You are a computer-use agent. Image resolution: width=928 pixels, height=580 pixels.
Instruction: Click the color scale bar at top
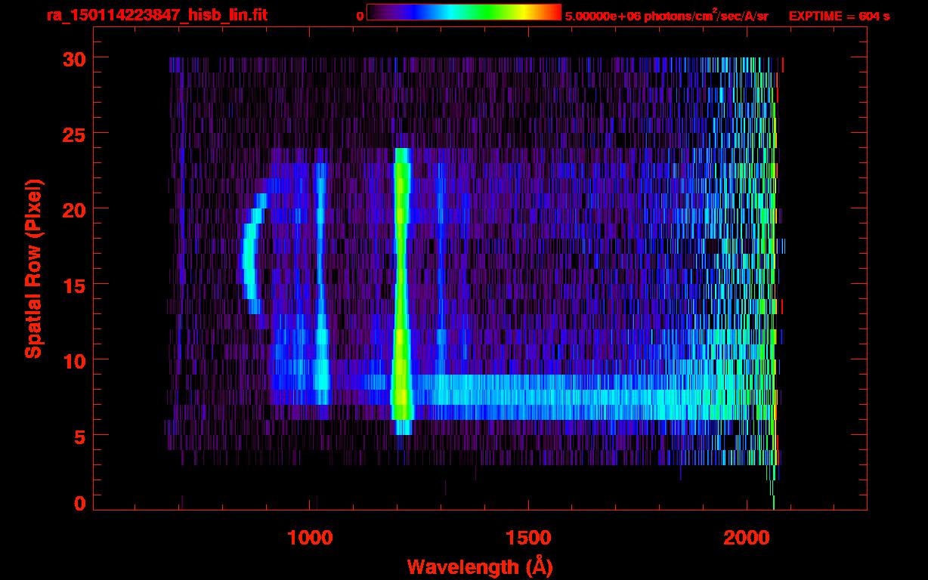point(463,12)
